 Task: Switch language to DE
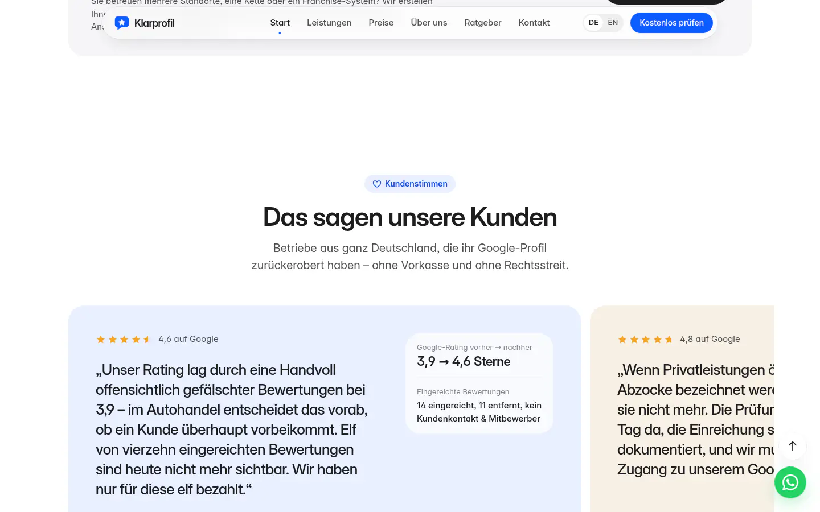[593, 23]
